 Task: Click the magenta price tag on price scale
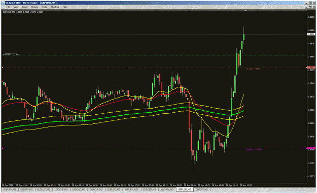click(x=311, y=148)
